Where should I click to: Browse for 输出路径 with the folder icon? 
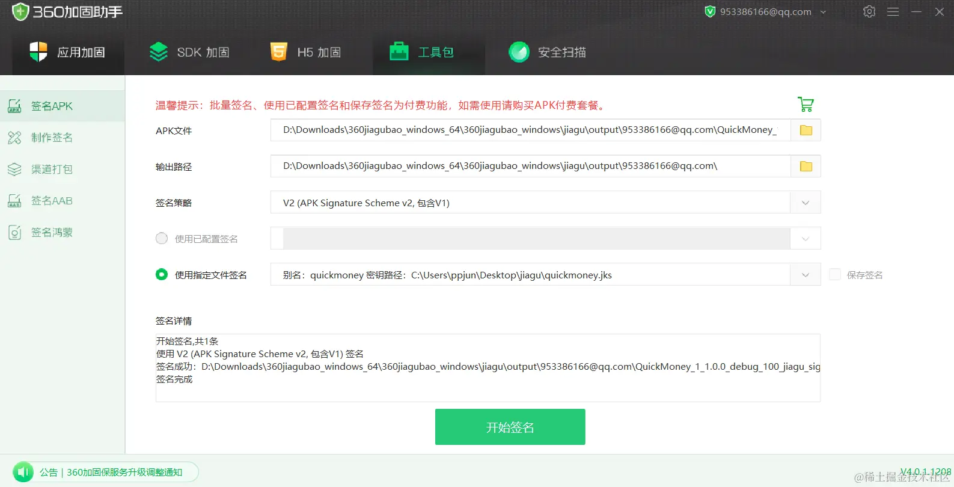coord(806,166)
